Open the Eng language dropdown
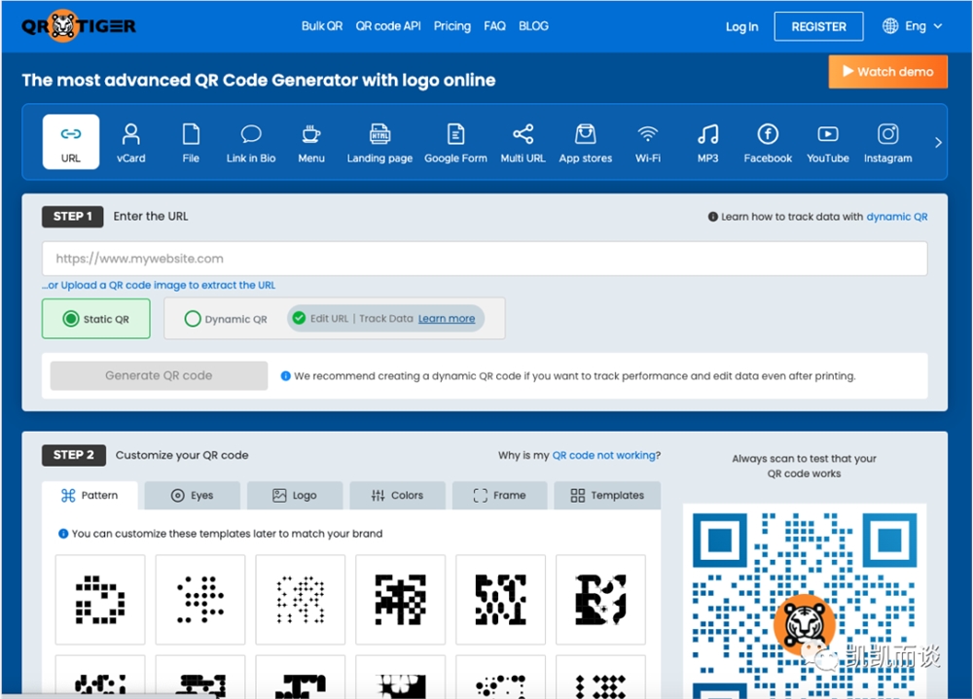Image resolution: width=973 pixels, height=699 pixels. [x=913, y=26]
